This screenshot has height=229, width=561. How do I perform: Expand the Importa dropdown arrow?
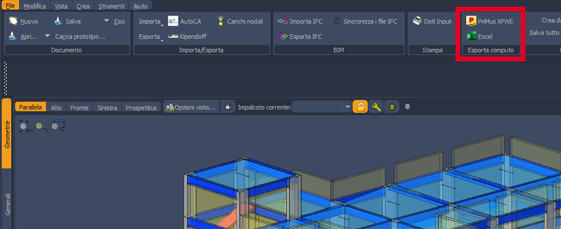pyautogui.click(x=162, y=25)
